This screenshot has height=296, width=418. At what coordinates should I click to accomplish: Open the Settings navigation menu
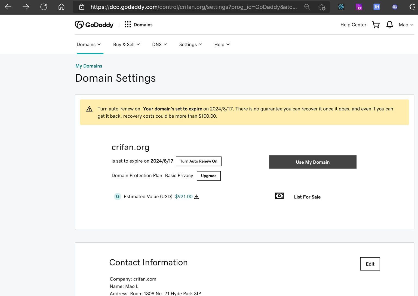[190, 44]
